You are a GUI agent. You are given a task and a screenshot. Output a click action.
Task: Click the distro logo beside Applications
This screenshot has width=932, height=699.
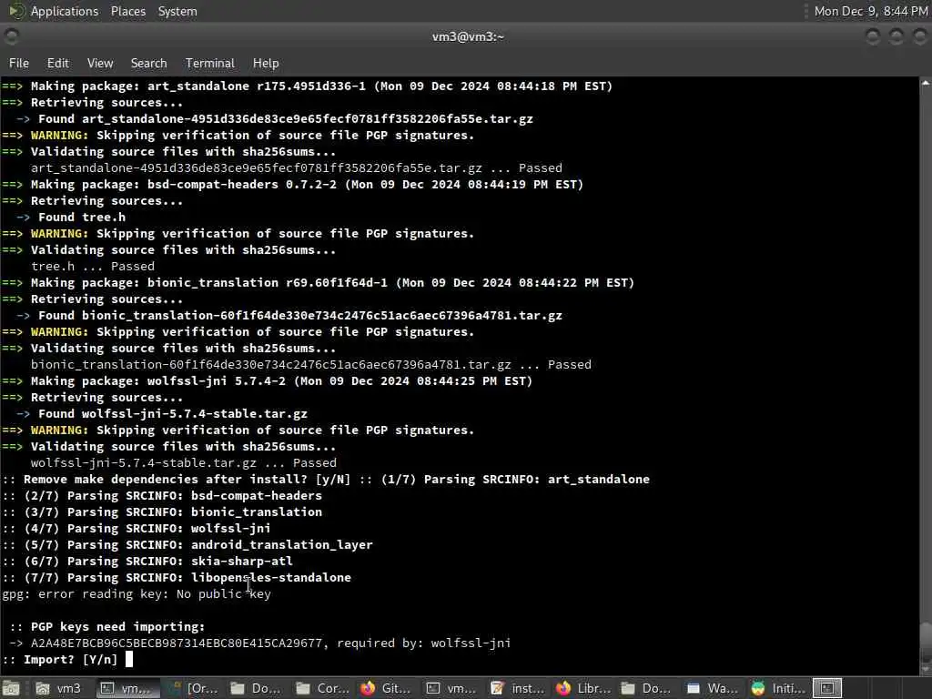click(16, 11)
